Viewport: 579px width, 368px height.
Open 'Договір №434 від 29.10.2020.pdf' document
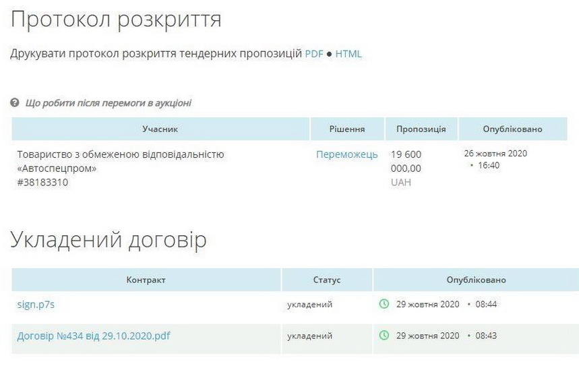93,335
